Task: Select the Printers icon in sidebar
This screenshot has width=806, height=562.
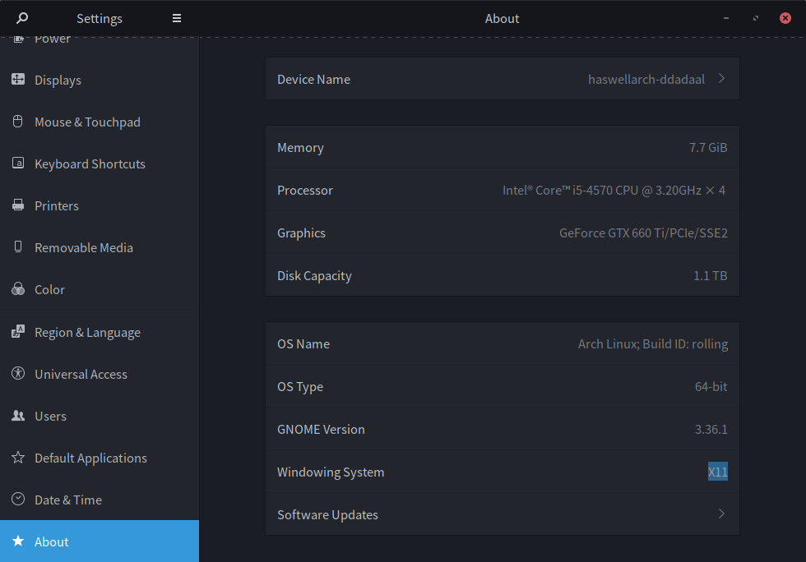Action: pyautogui.click(x=16, y=205)
